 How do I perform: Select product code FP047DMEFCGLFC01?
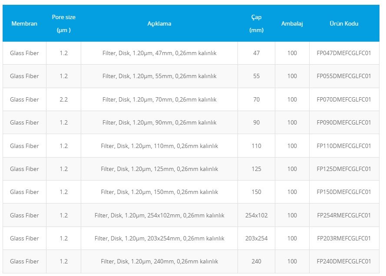click(344, 53)
